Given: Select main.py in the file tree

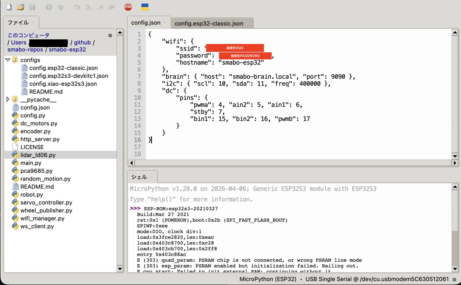Looking at the screenshot, I should click(31, 163).
